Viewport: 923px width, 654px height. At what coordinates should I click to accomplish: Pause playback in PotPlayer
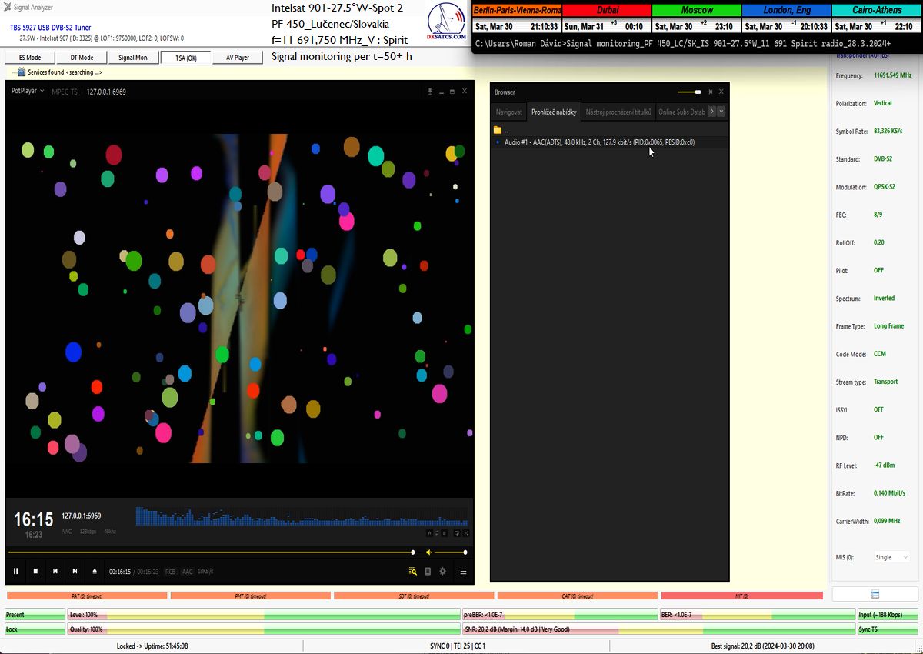tap(15, 571)
